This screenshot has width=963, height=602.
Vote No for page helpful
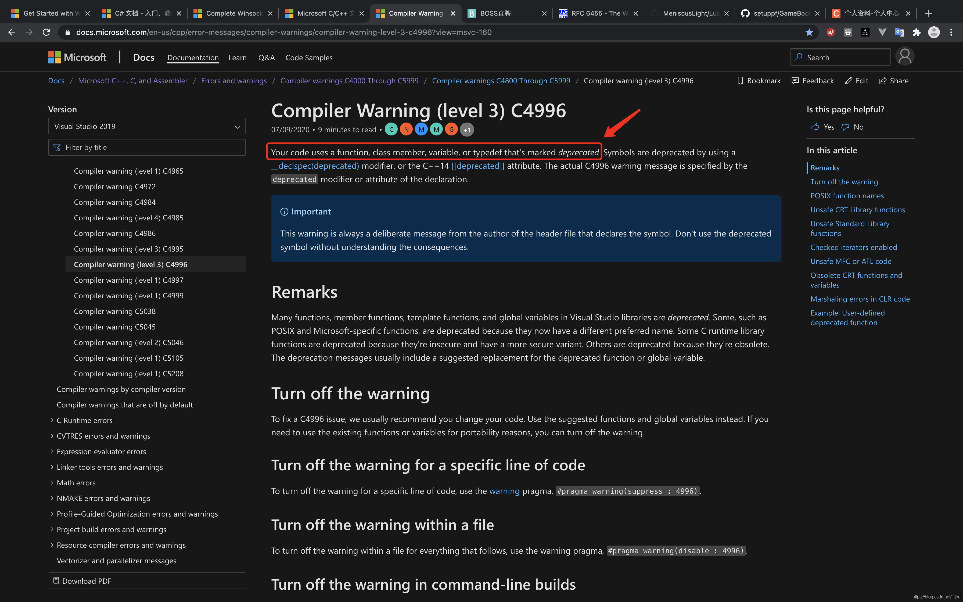pos(852,127)
